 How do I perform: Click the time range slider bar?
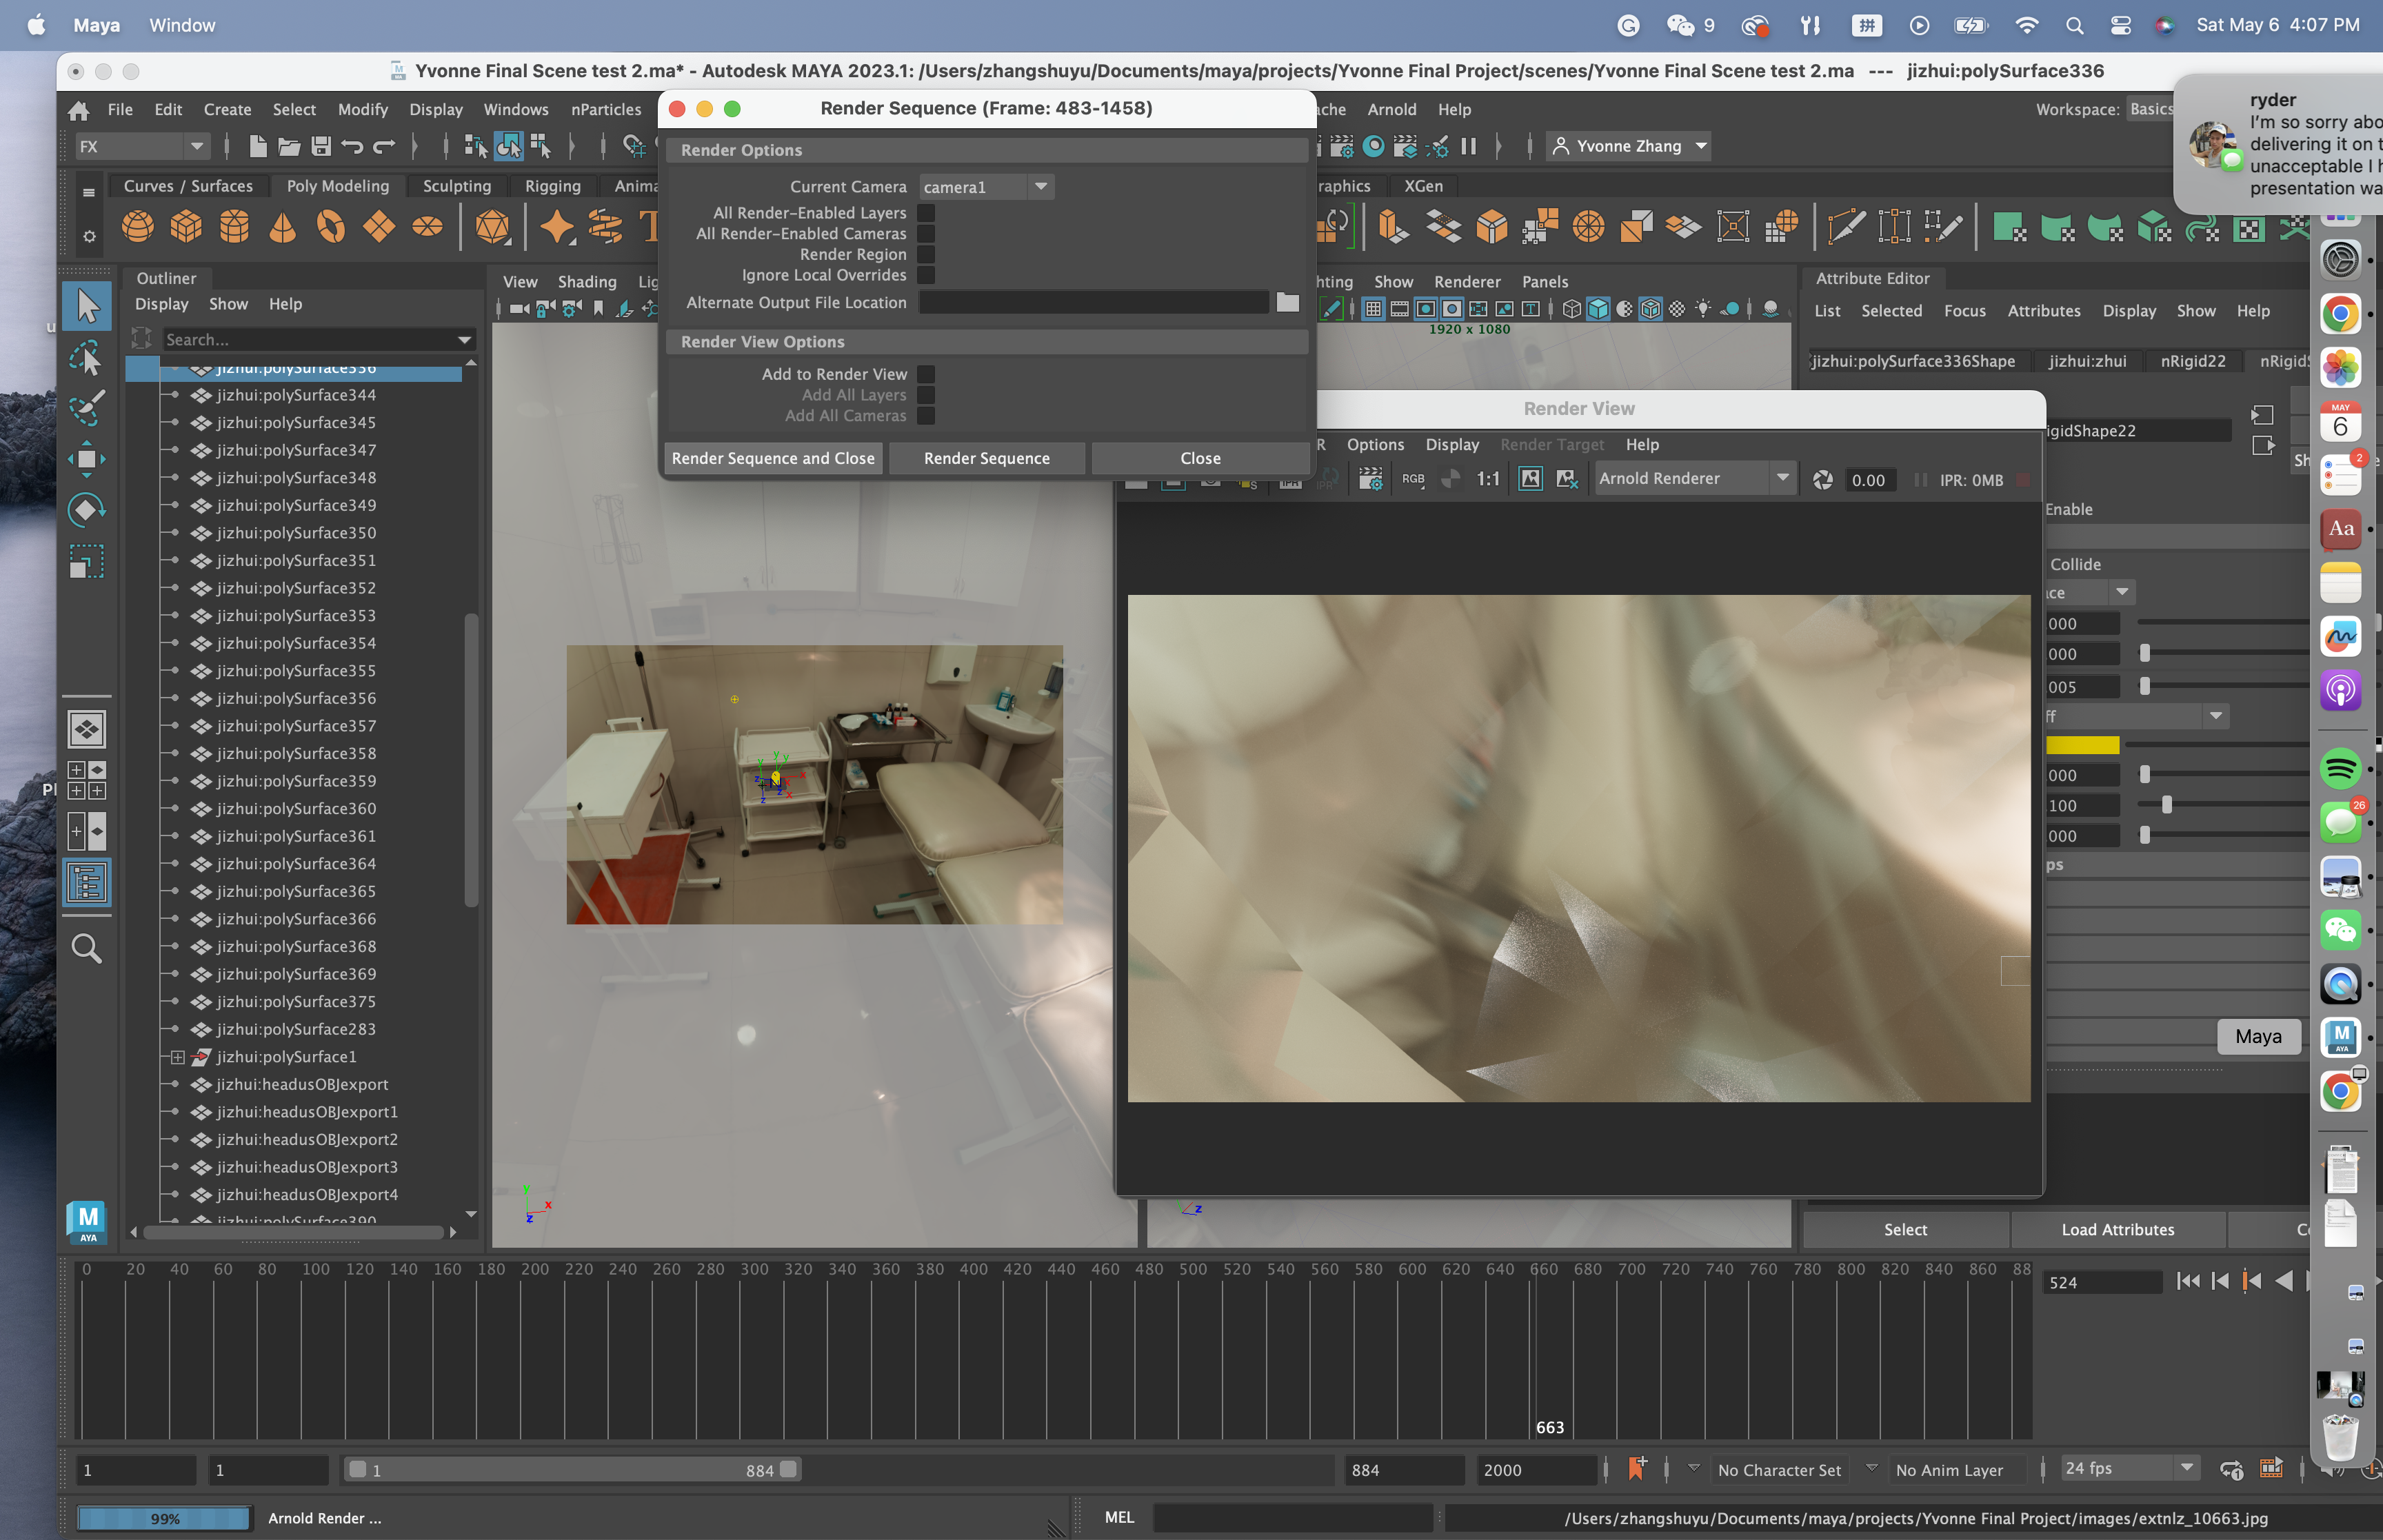pos(572,1469)
